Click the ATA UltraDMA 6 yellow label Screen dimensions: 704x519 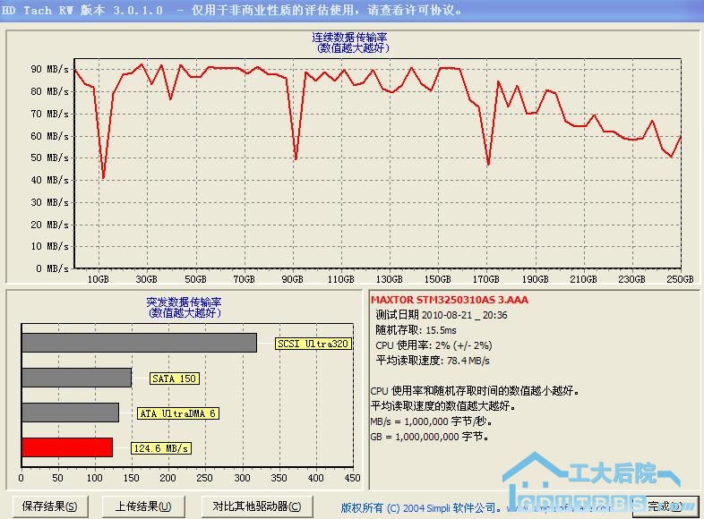[178, 413]
